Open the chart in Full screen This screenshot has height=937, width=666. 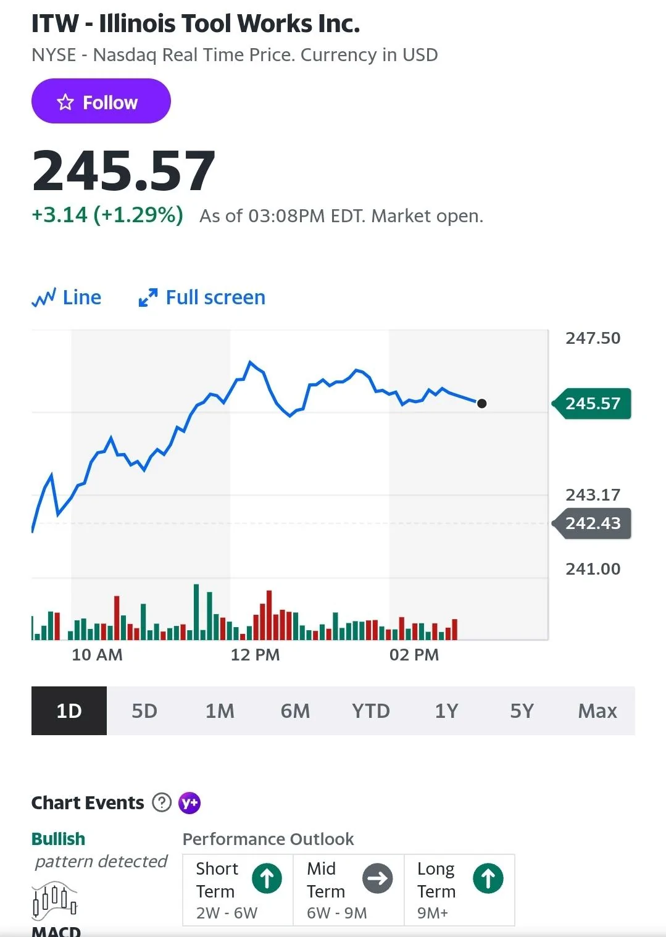[202, 298]
